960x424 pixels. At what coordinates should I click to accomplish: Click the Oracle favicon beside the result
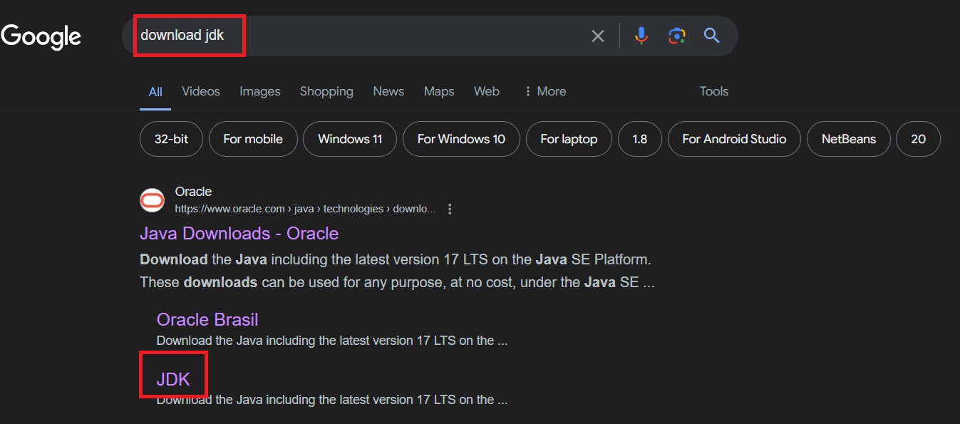coord(152,200)
